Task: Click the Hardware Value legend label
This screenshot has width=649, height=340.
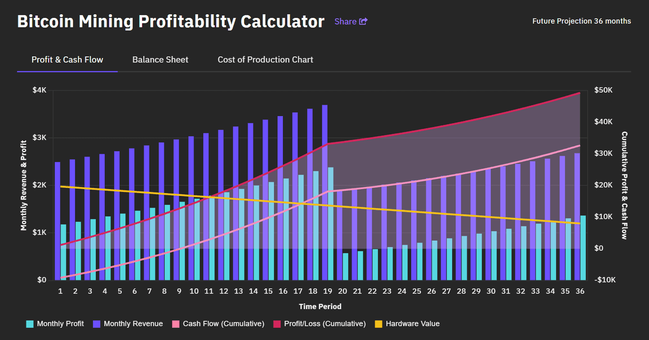Action: [412, 324]
